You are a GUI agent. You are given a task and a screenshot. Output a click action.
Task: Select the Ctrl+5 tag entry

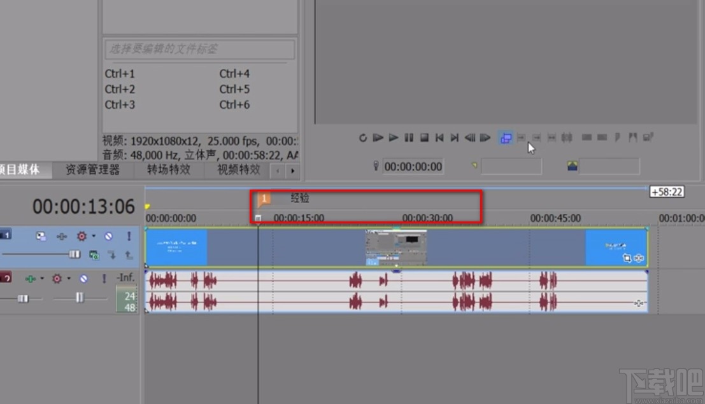(x=234, y=89)
